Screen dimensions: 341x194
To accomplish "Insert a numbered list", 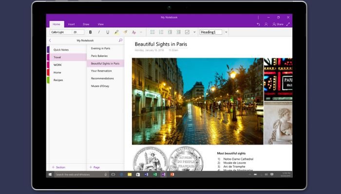I will pyautogui.click(x=161, y=32).
